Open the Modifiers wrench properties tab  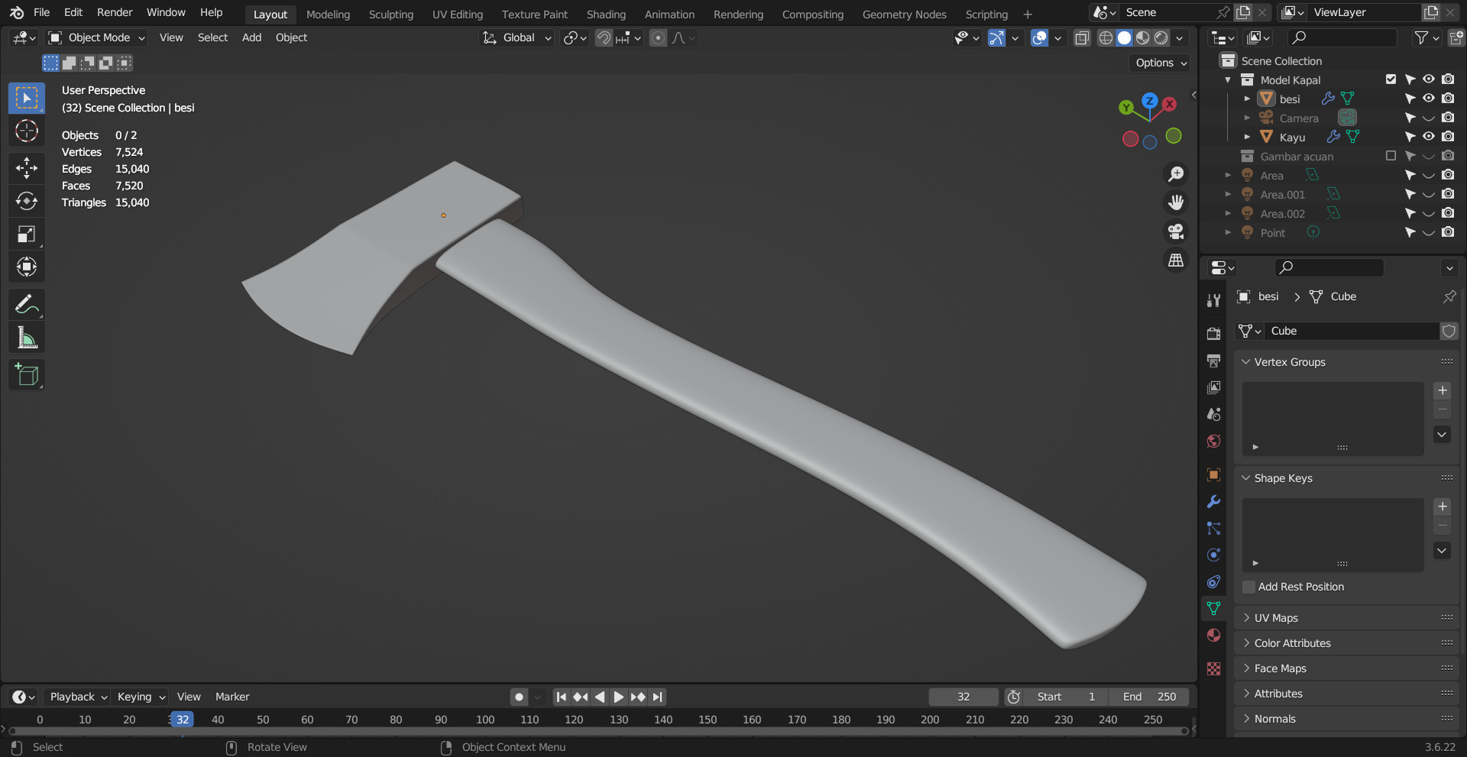tap(1213, 502)
